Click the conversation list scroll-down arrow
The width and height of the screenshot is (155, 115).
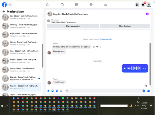[42, 95]
